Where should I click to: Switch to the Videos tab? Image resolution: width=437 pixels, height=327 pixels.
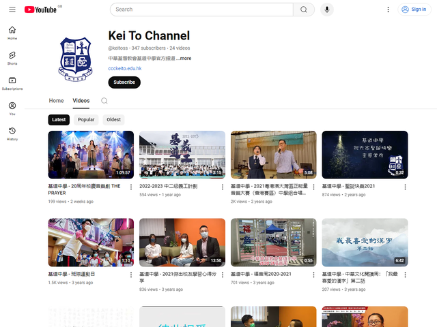pos(81,101)
